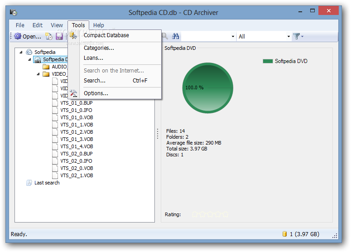
Task: Select VTS_02_0.IFO file
Action: coord(76,161)
